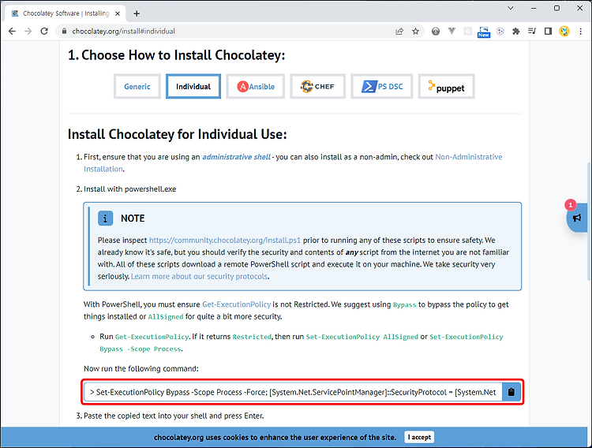
Task: Open Non-Administrative Installation link
Action: (469, 157)
